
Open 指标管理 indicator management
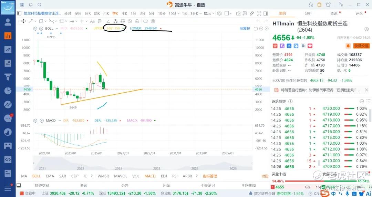tap(210, 176)
